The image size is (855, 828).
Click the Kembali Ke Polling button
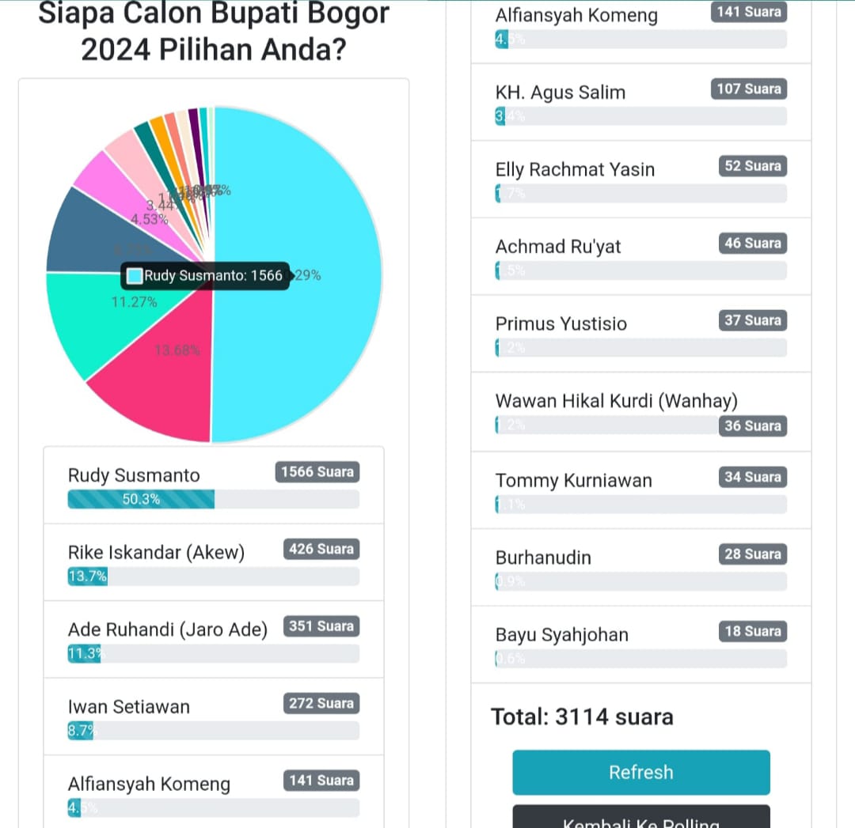[x=641, y=817]
